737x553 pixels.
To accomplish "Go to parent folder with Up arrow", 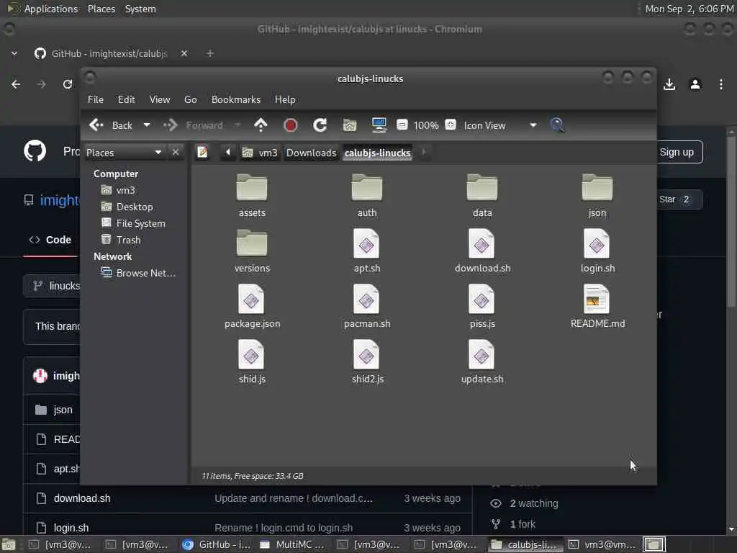I will 261,125.
